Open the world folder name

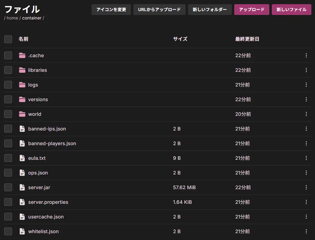click(35, 114)
